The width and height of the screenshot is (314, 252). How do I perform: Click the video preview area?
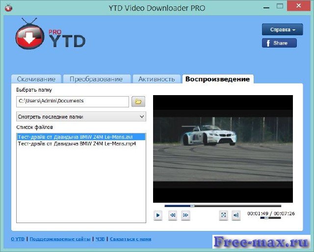pyautogui.click(x=223, y=149)
